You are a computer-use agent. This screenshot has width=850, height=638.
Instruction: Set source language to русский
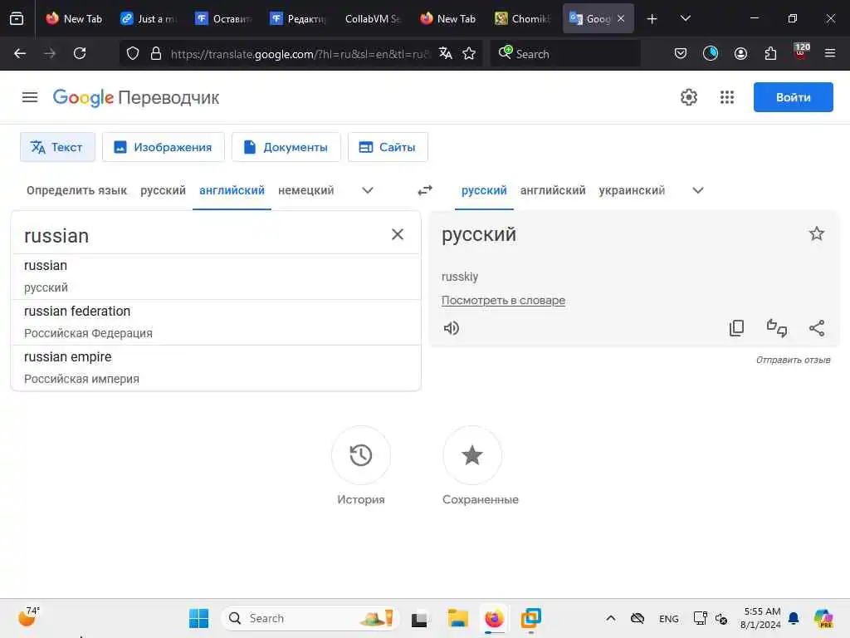coord(164,190)
